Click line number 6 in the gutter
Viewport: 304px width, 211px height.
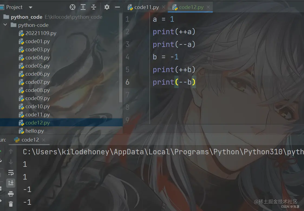pos(128,82)
